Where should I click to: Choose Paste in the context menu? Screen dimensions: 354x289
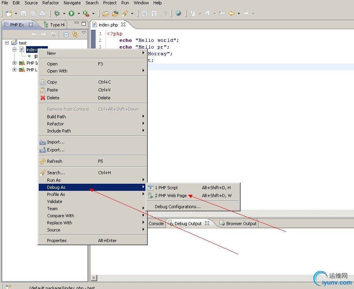click(92, 90)
